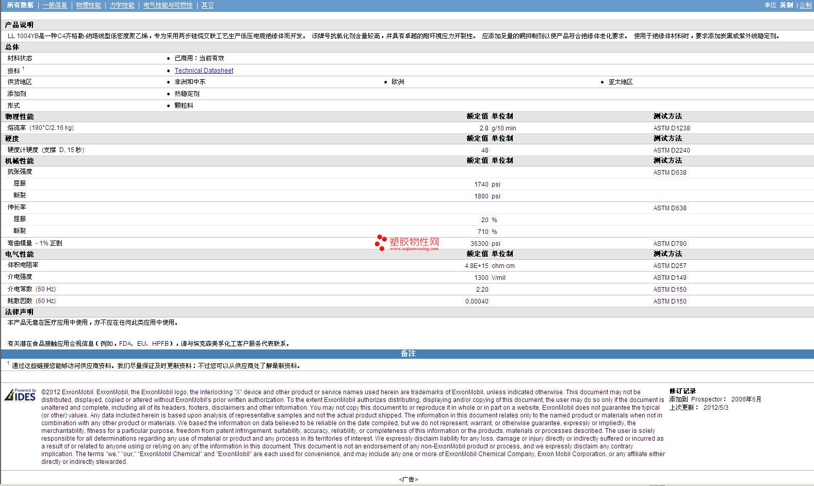Click the 备注 blue section header bar
Viewport: 814px width, 486px height.
tap(408, 354)
